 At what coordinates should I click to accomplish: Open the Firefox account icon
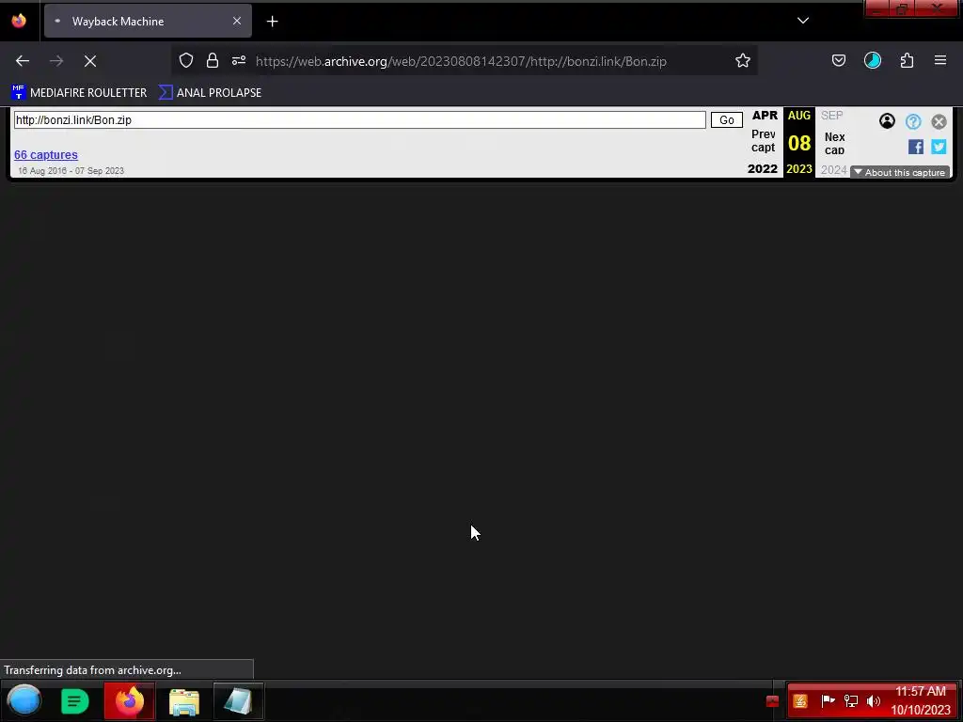pyautogui.click(x=872, y=60)
